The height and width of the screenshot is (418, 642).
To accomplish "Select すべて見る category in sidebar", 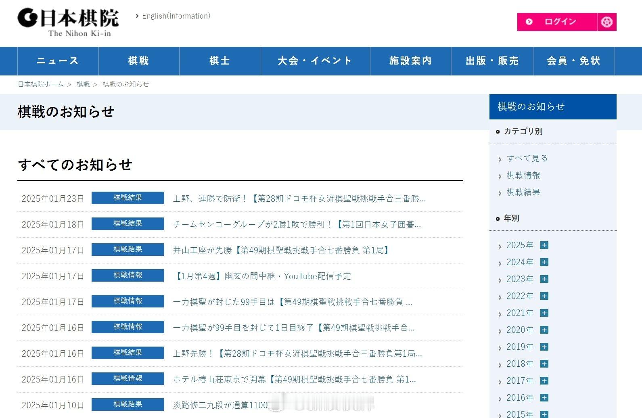I will (x=527, y=159).
